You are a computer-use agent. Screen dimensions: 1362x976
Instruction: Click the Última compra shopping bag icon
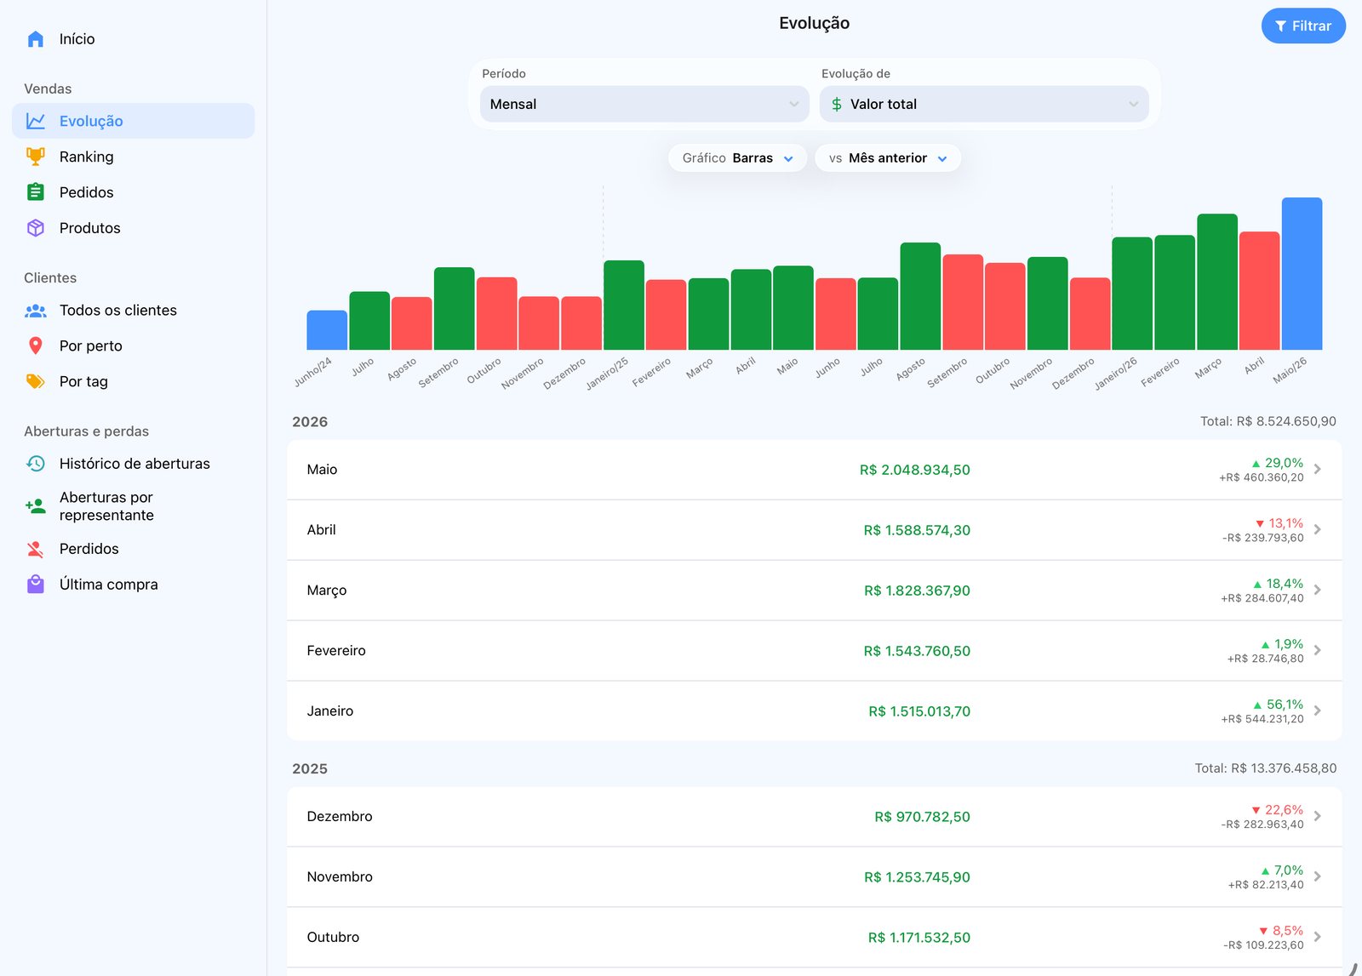tap(35, 585)
